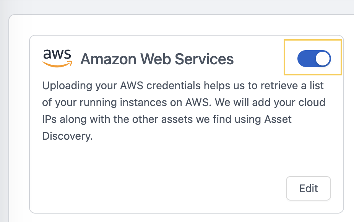Click the word "Asset" in the description
The image size is (354, 222).
(x=278, y=119)
